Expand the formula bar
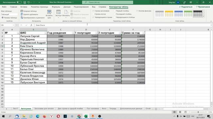213x119 pixels. (x=211, y=25)
